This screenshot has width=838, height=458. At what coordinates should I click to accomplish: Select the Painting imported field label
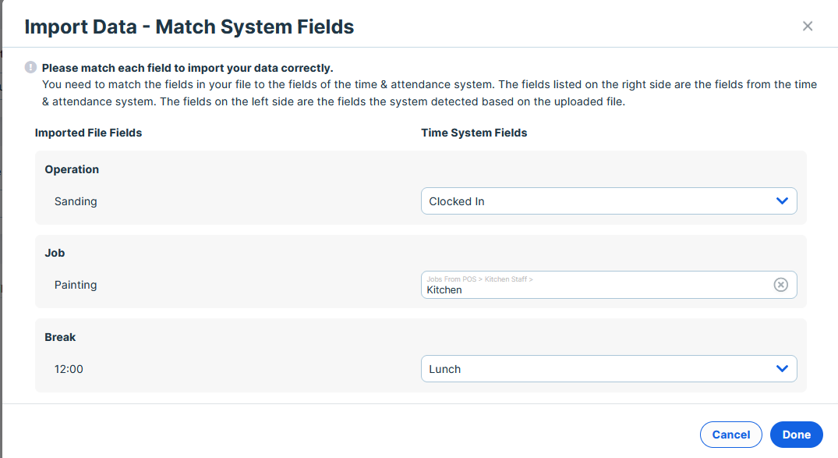[76, 285]
